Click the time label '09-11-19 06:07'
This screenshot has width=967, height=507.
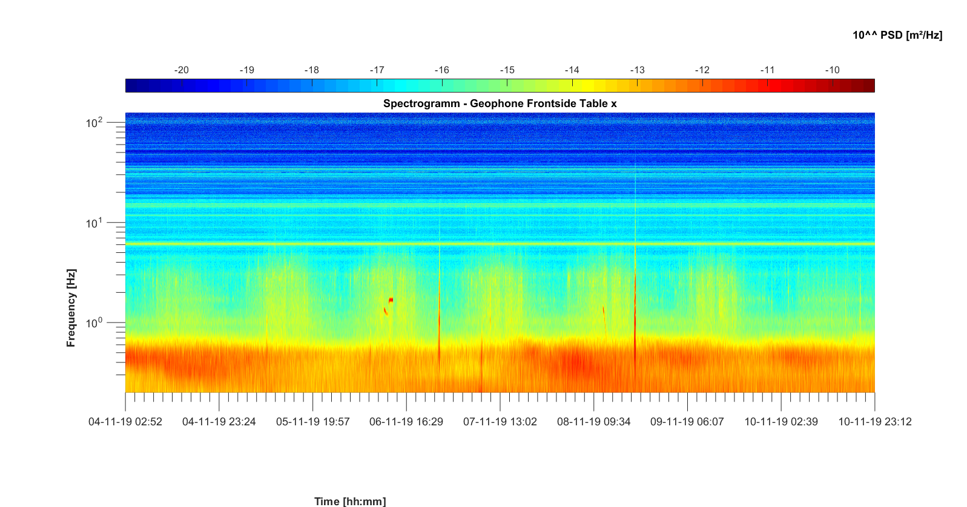(687, 422)
